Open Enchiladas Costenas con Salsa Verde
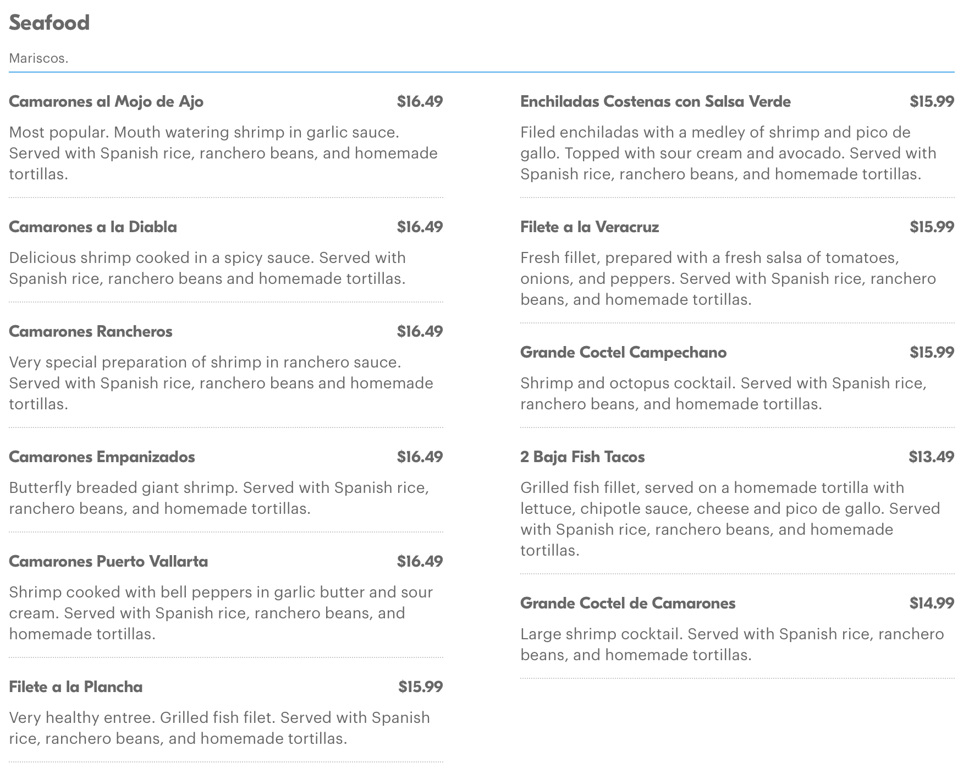This screenshot has height=768, width=969. [x=656, y=102]
